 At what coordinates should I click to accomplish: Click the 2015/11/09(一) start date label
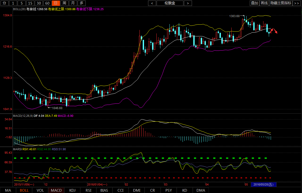(x=24, y=184)
